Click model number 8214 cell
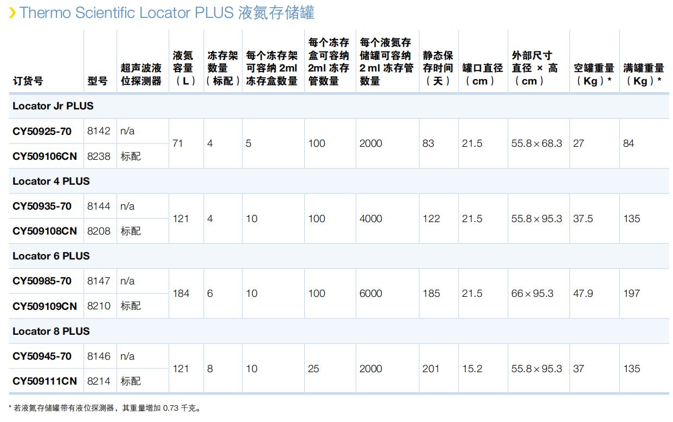 pos(99,381)
